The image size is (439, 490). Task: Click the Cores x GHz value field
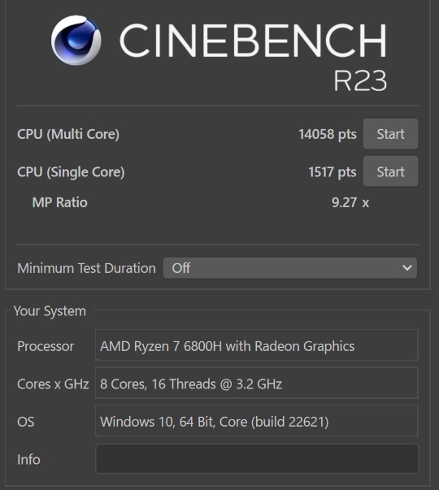coord(257,383)
